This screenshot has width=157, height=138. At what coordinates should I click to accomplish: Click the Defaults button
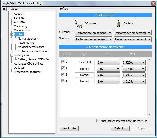(x=120, y=128)
